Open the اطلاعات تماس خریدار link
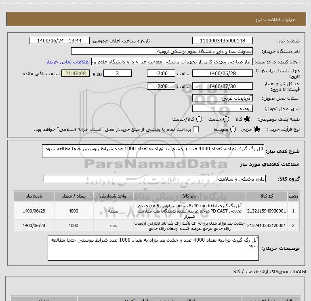311x301 pixels. pos(68,62)
